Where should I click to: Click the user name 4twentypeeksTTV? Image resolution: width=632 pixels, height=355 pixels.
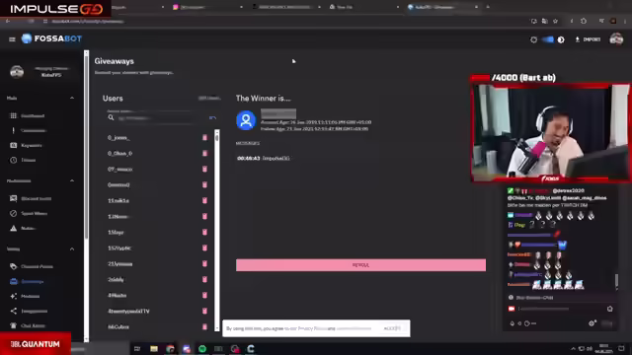(x=128, y=312)
